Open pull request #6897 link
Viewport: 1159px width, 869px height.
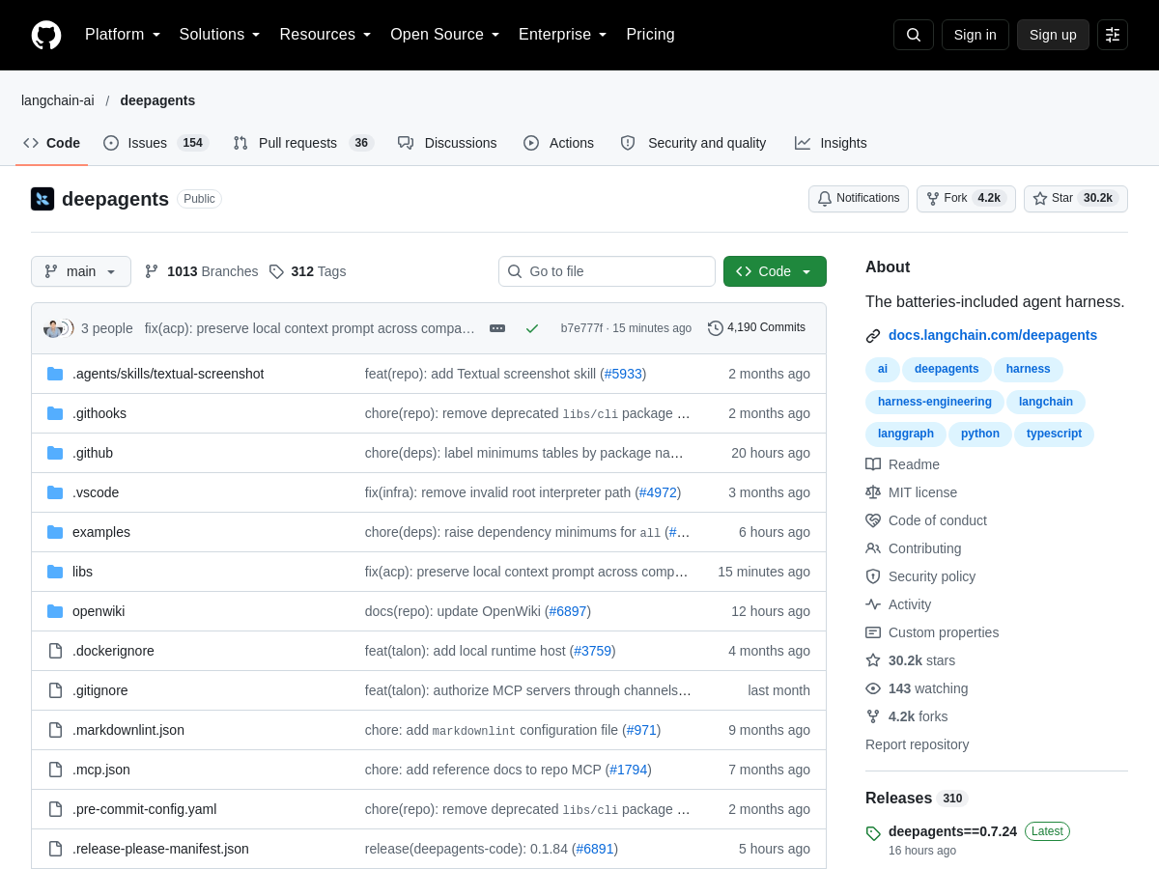(x=568, y=611)
